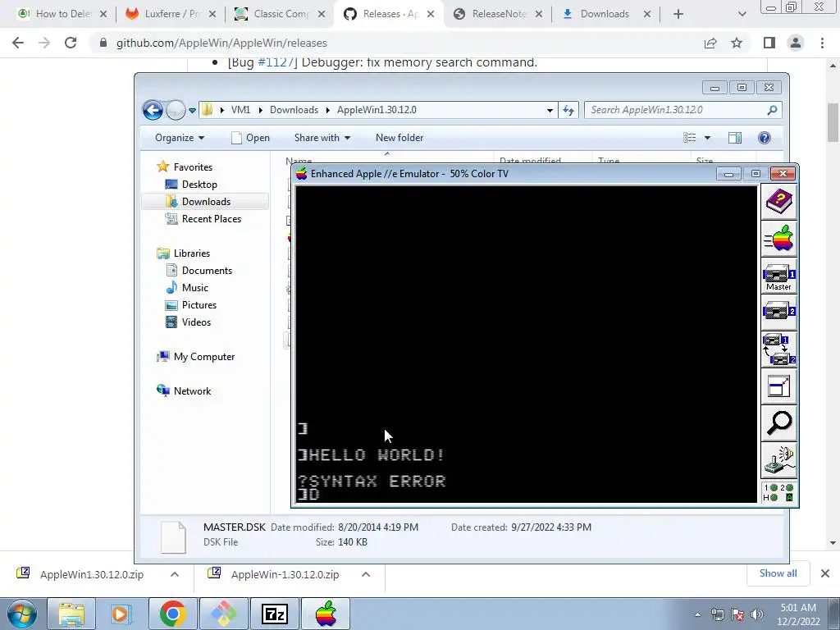The height and width of the screenshot is (630, 840).
Task: Click New folder in Explorer toolbar
Action: [399, 138]
